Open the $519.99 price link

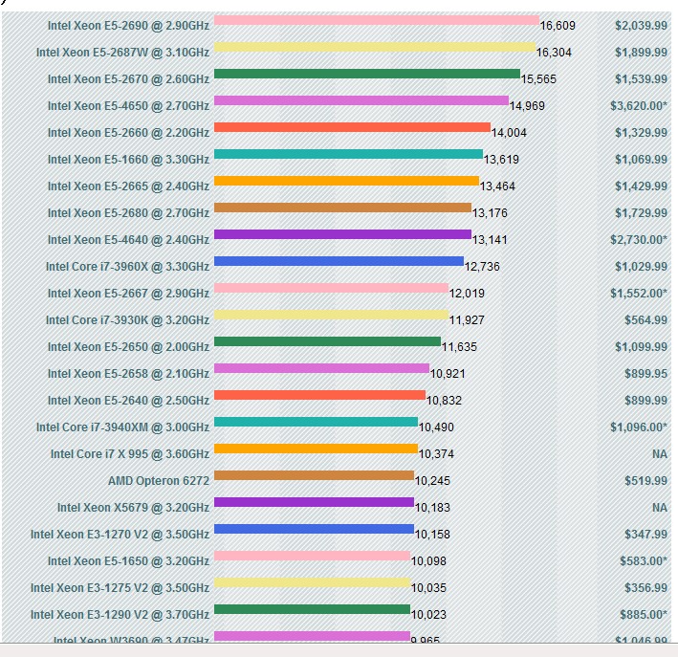coord(646,481)
